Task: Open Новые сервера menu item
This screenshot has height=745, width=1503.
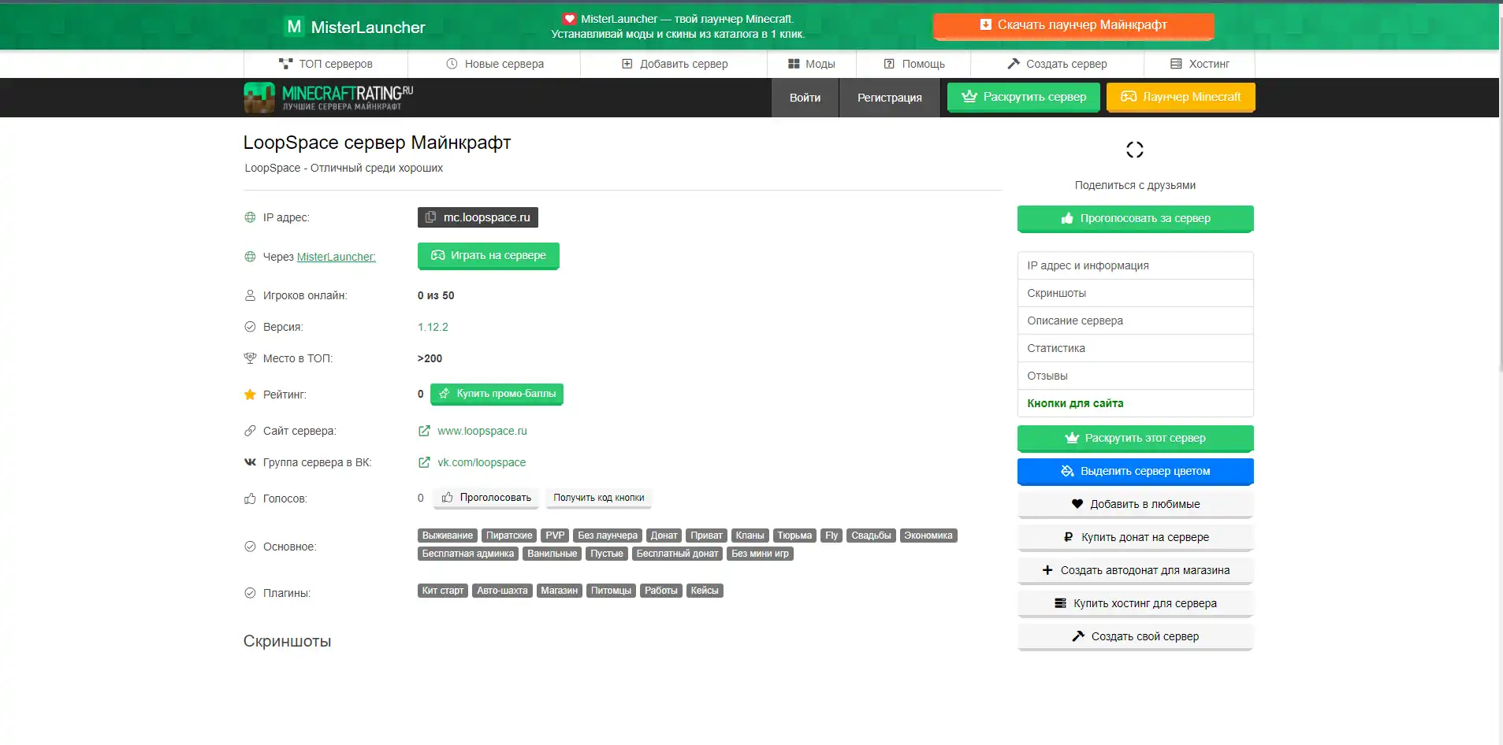Action: [x=494, y=64]
